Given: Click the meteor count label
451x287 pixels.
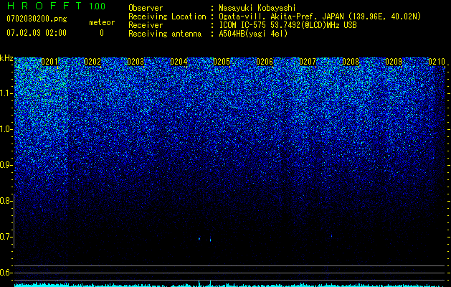Looking at the screenshot, I should click(x=102, y=22).
